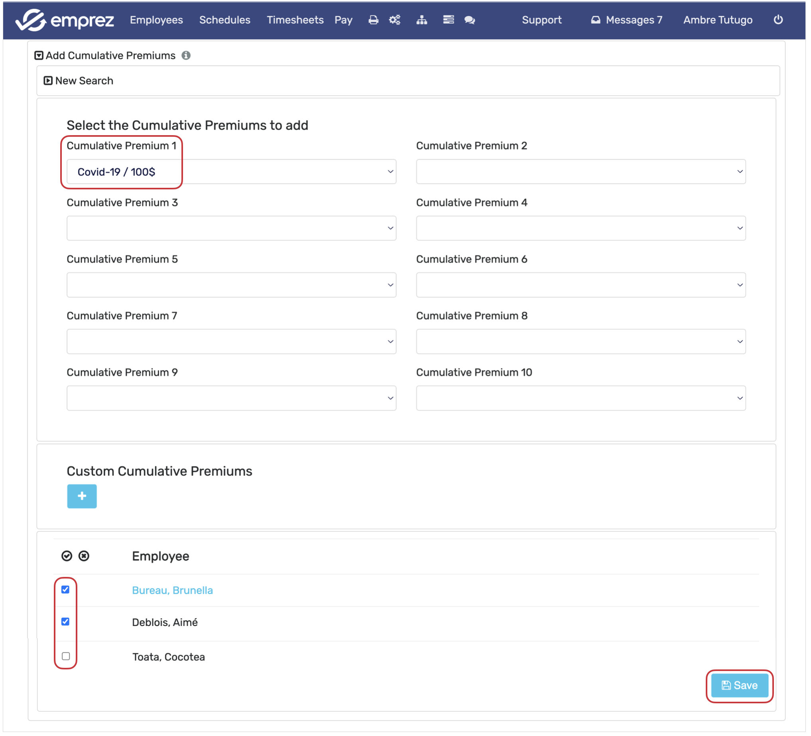Click the printer icon in navbar
Image resolution: width=811 pixels, height=736 pixels.
click(373, 20)
